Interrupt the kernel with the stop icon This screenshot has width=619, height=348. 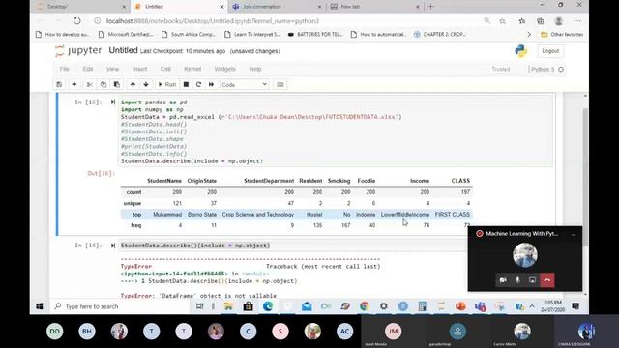click(x=186, y=84)
